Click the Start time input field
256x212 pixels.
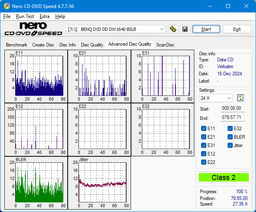(x=233, y=108)
